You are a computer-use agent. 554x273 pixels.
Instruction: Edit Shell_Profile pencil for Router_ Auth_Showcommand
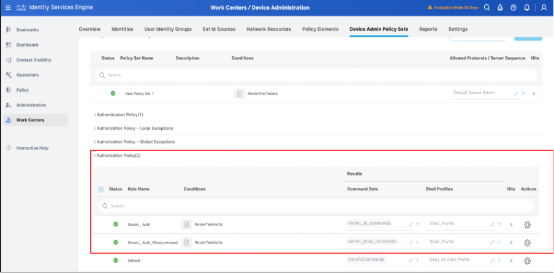coord(492,242)
